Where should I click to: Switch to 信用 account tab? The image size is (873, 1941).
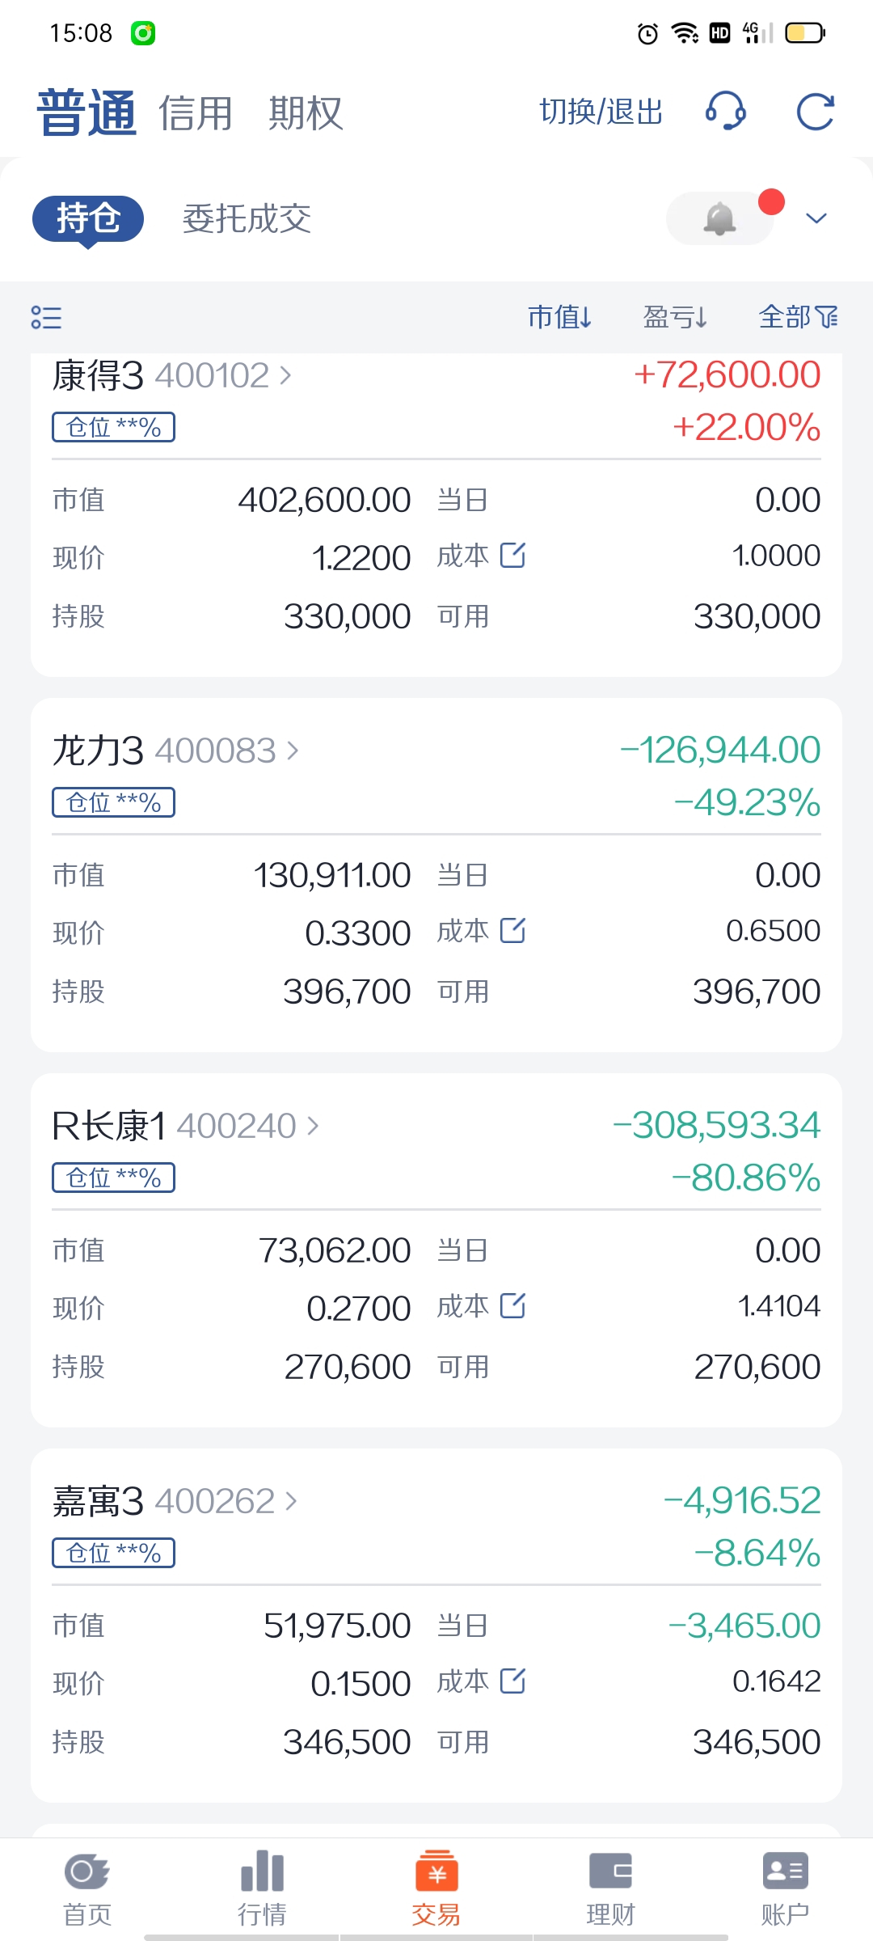(x=195, y=113)
